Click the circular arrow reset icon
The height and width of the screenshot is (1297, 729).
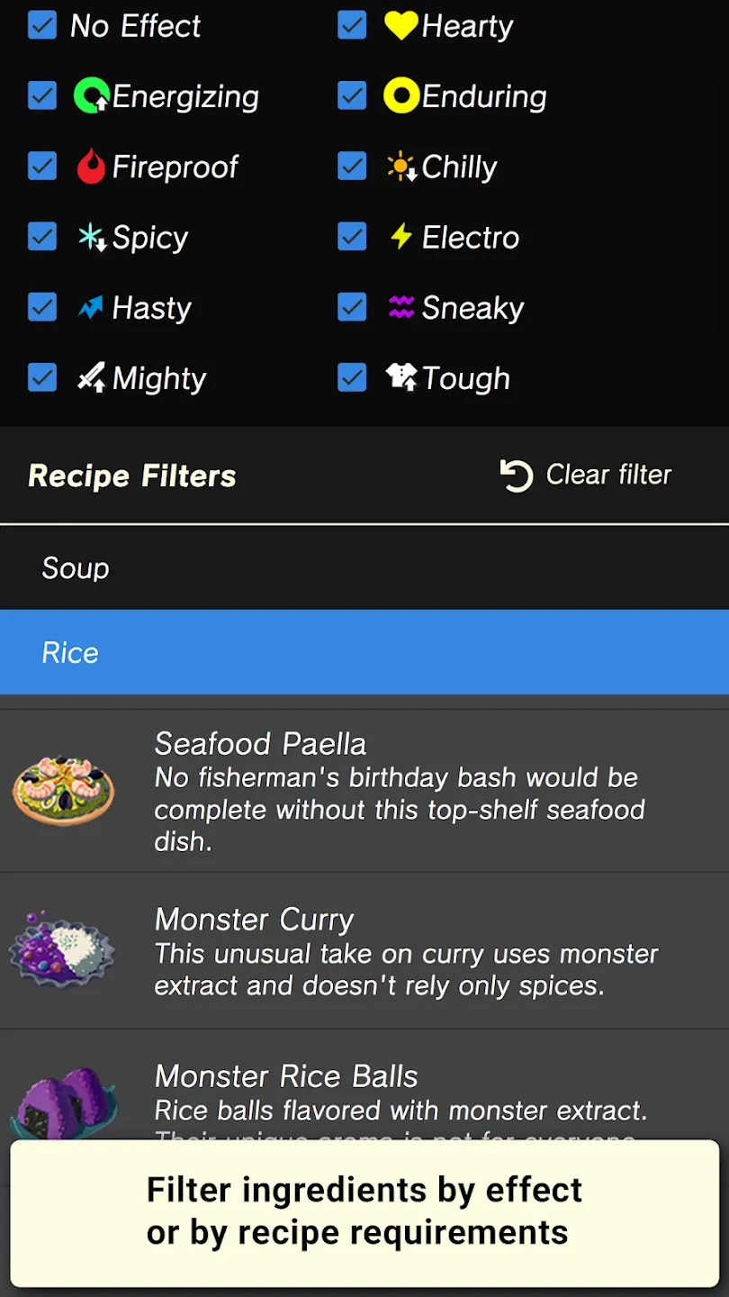[517, 475]
